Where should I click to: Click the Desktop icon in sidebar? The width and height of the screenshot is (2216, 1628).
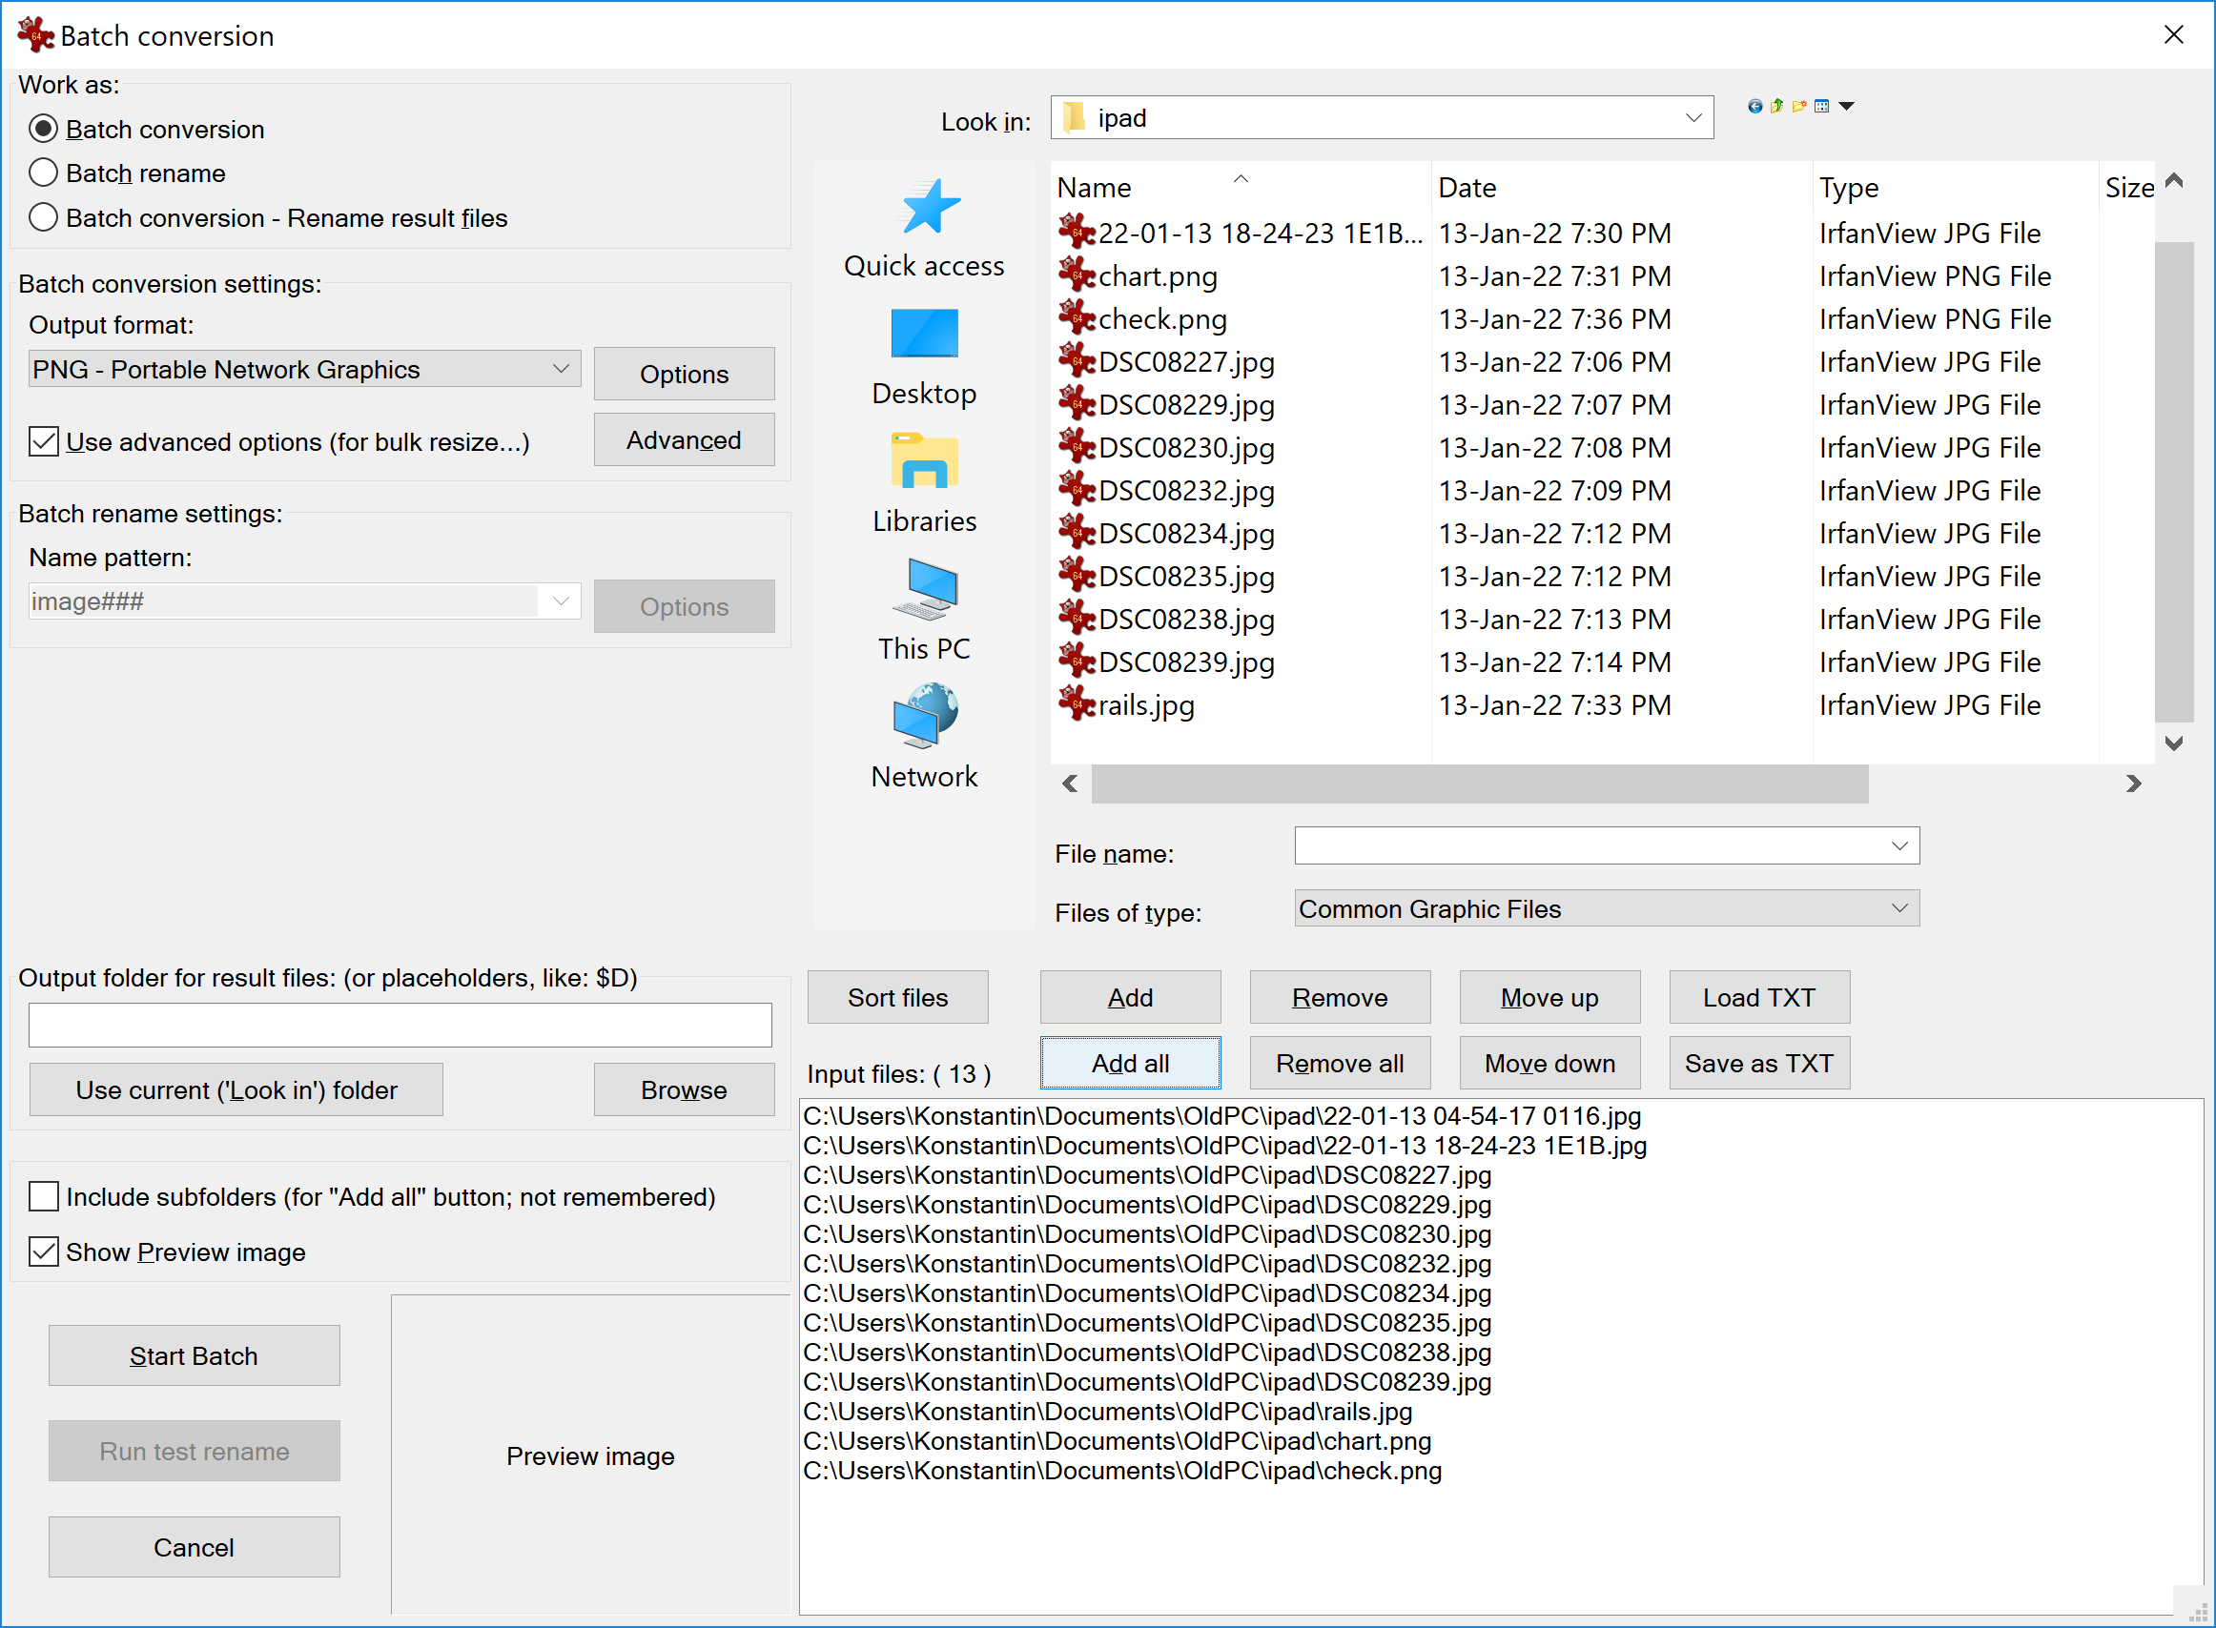(x=924, y=351)
